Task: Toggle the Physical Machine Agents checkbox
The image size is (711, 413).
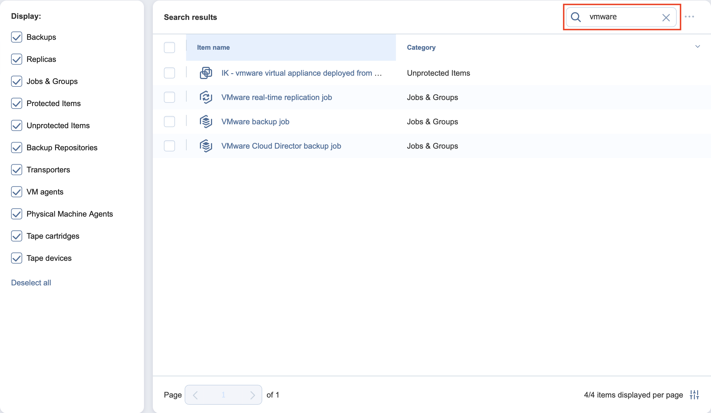Action: click(x=17, y=214)
